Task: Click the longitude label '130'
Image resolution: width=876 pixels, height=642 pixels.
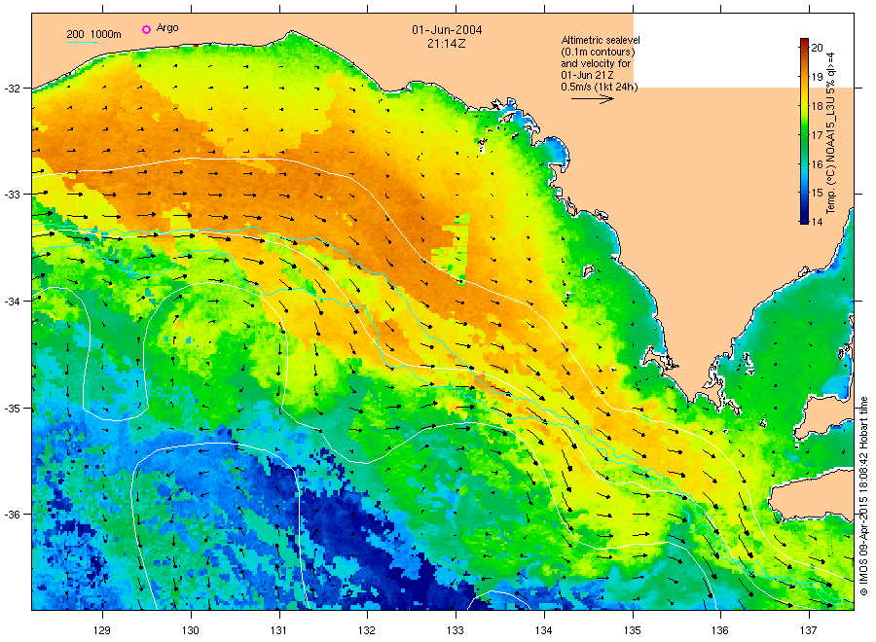Action: (191, 630)
